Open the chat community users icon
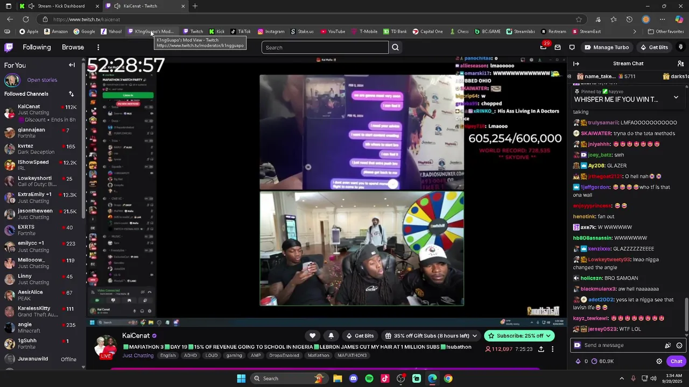The width and height of the screenshot is (689, 387). (x=680, y=63)
